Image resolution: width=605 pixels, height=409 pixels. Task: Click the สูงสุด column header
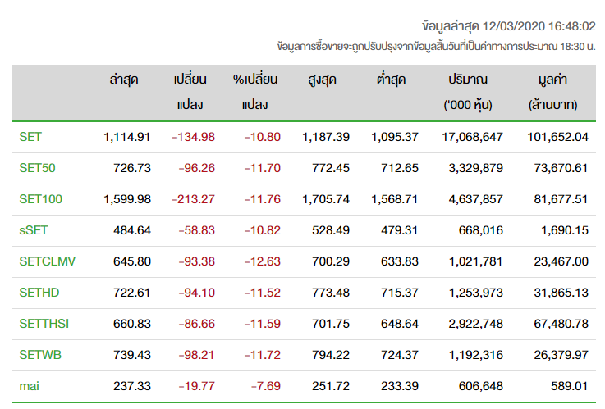tap(322, 80)
